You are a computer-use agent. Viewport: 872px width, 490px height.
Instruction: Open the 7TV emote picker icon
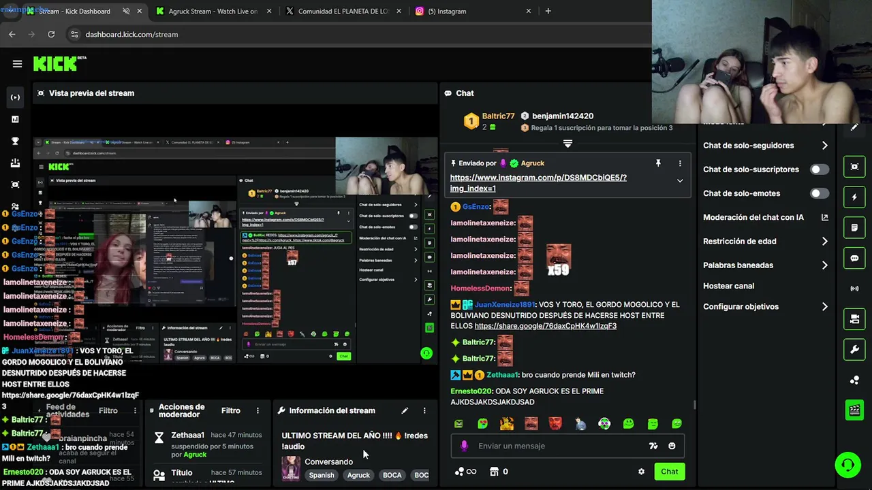[x=653, y=446]
